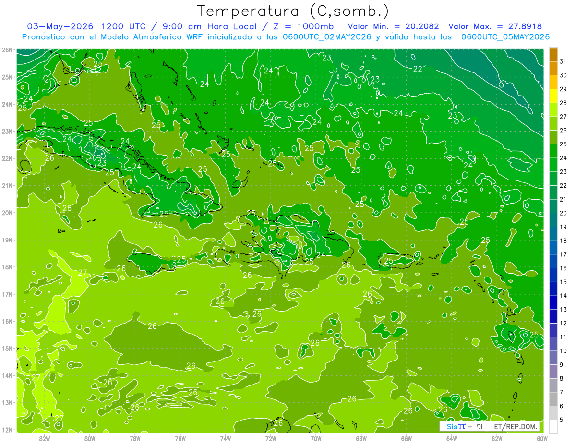This screenshot has height=445, width=576.
Task: Click the ET/REP.DOM. watermark label
Action: coord(516,426)
